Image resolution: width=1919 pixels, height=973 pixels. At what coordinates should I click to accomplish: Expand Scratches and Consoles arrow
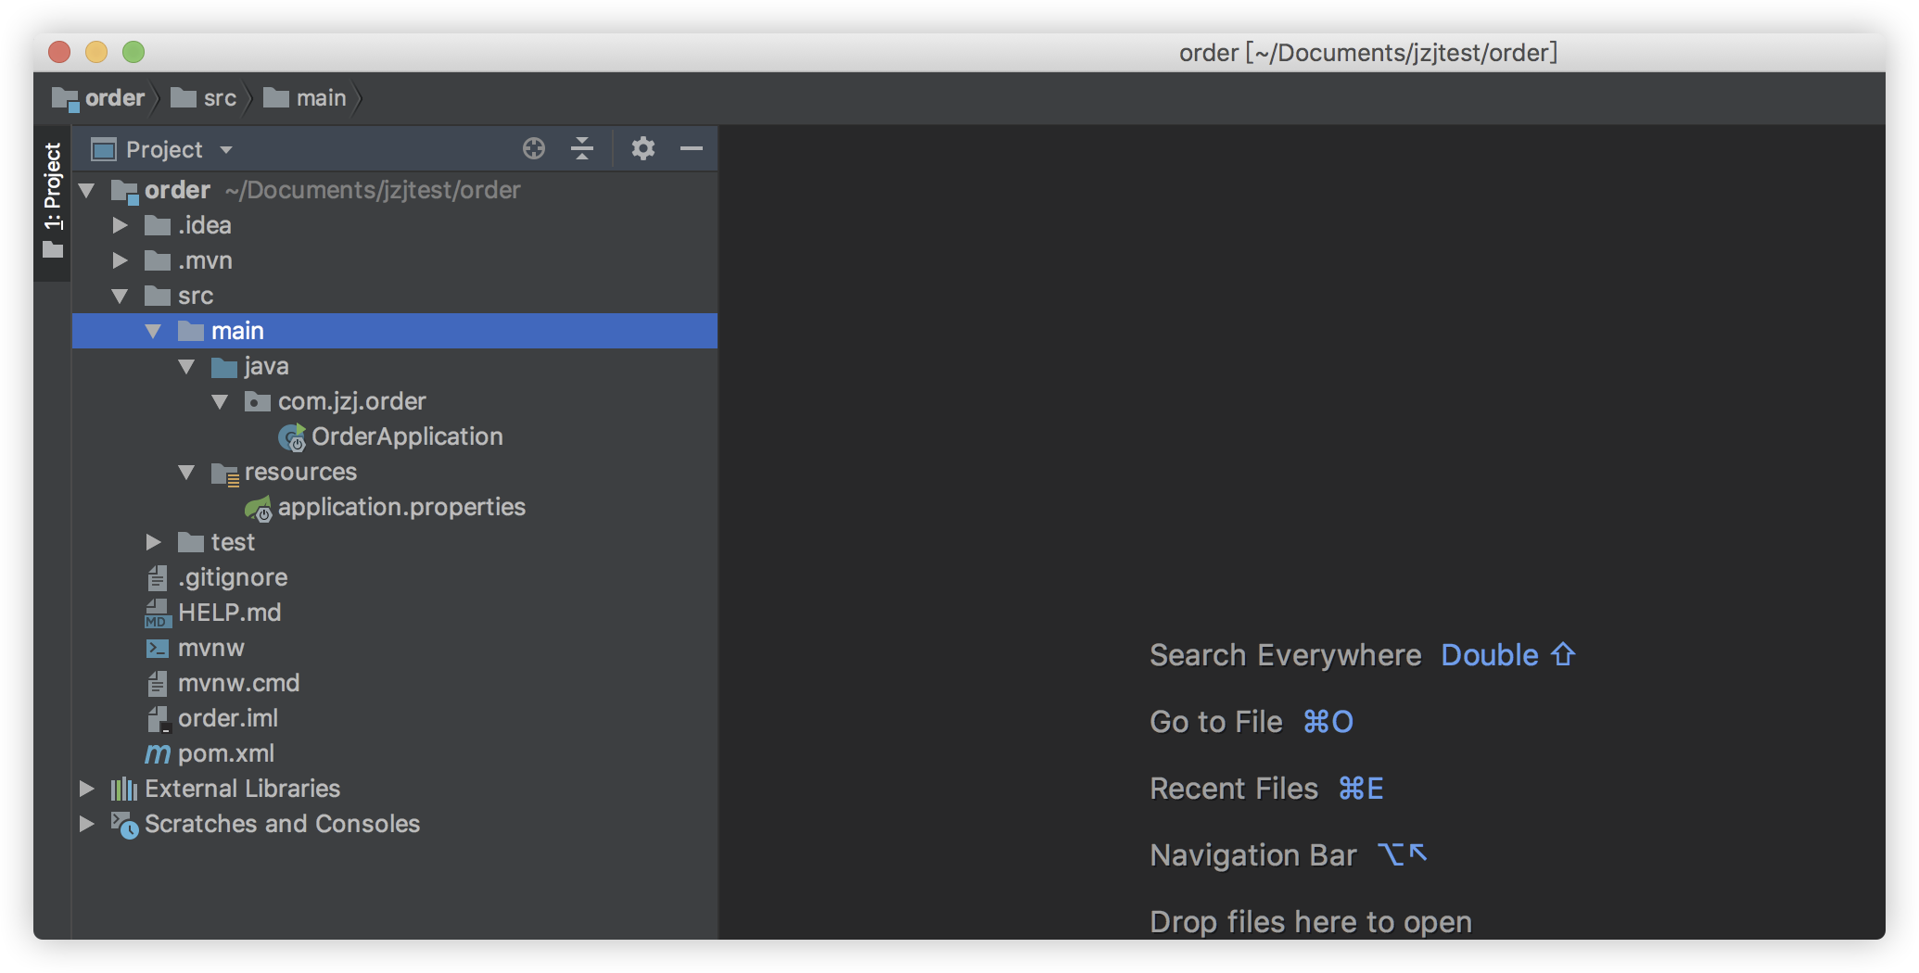pyautogui.click(x=87, y=824)
